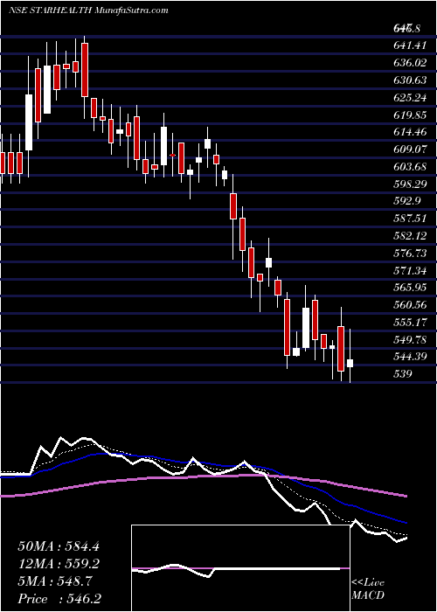Click the 582.12 price axis label
This screenshot has width=437, height=612.
410,235
